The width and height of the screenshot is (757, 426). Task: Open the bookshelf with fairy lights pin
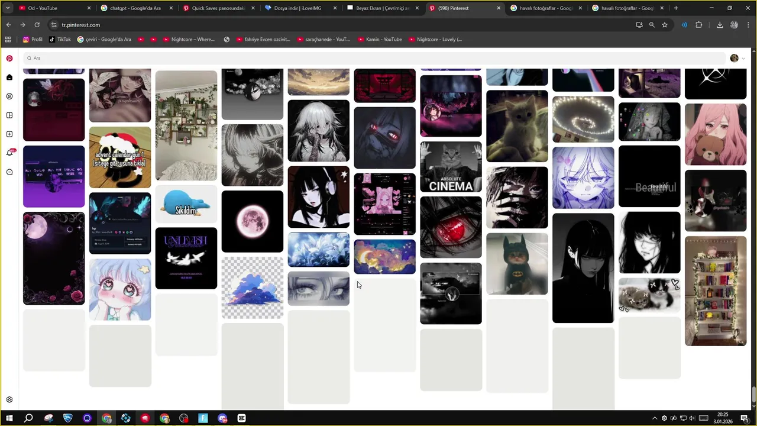tap(716, 291)
